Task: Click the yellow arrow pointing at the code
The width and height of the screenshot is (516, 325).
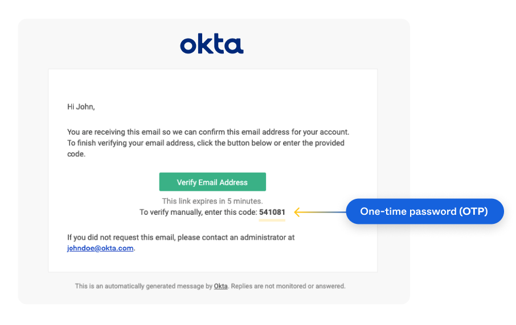Action: click(310, 212)
